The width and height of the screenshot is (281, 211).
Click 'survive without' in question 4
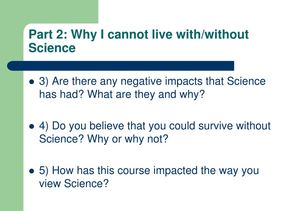point(234,126)
